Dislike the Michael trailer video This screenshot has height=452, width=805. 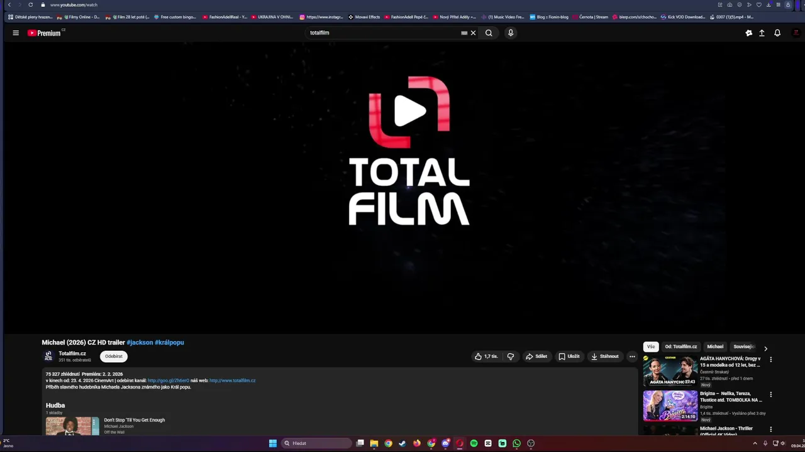pyautogui.click(x=511, y=356)
